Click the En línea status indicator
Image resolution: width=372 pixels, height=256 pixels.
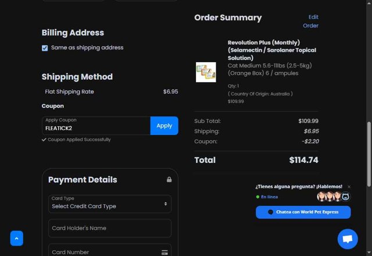[x=267, y=197]
